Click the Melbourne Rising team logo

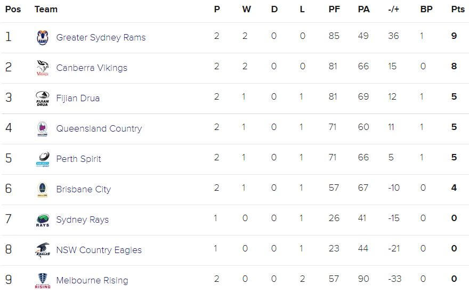tap(43, 281)
